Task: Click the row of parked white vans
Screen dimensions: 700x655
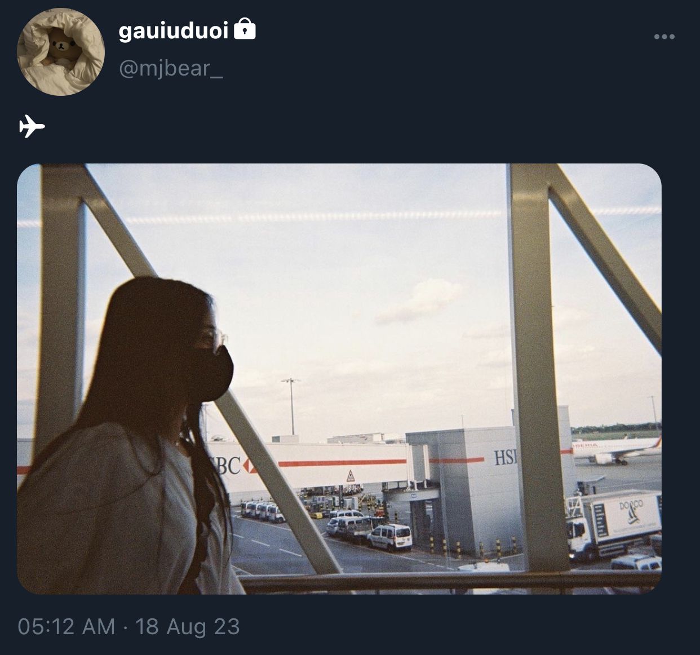Action: [x=263, y=511]
